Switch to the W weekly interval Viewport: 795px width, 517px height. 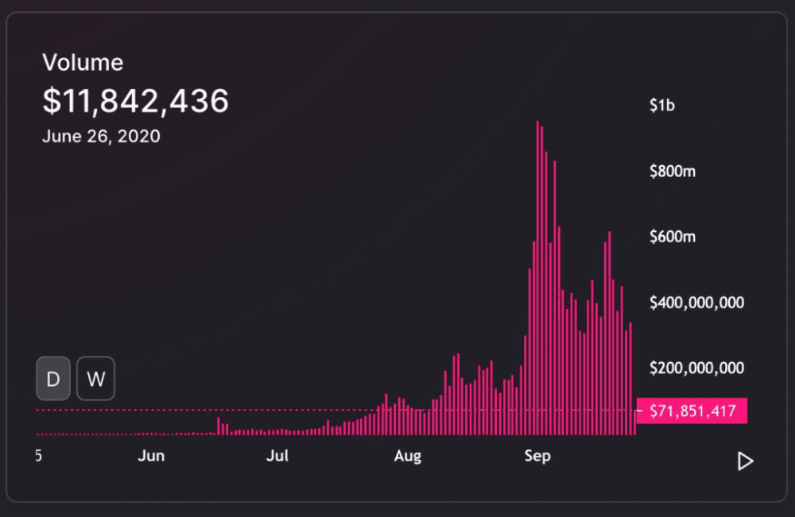click(95, 379)
